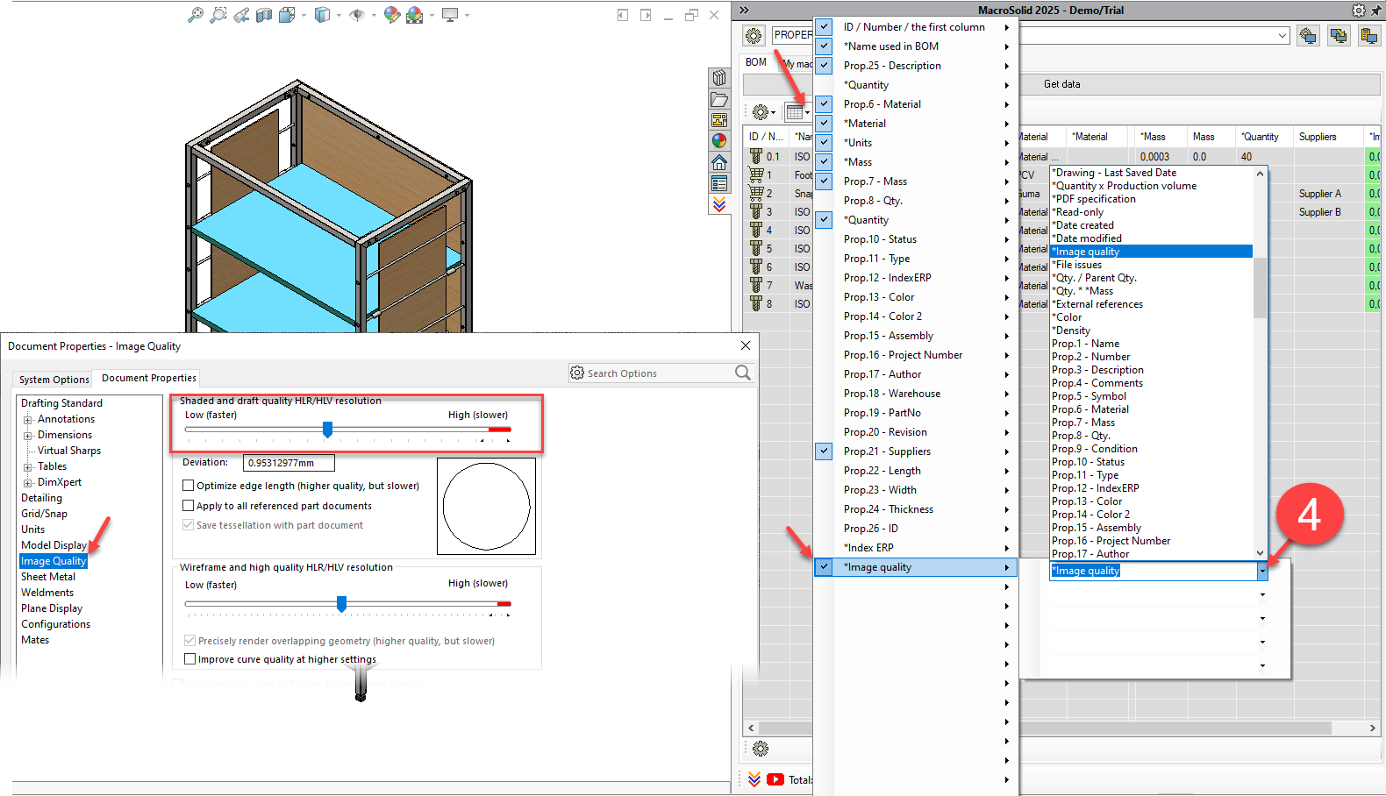
Task: Open the Appearances color ball pane icon
Action: (x=719, y=140)
